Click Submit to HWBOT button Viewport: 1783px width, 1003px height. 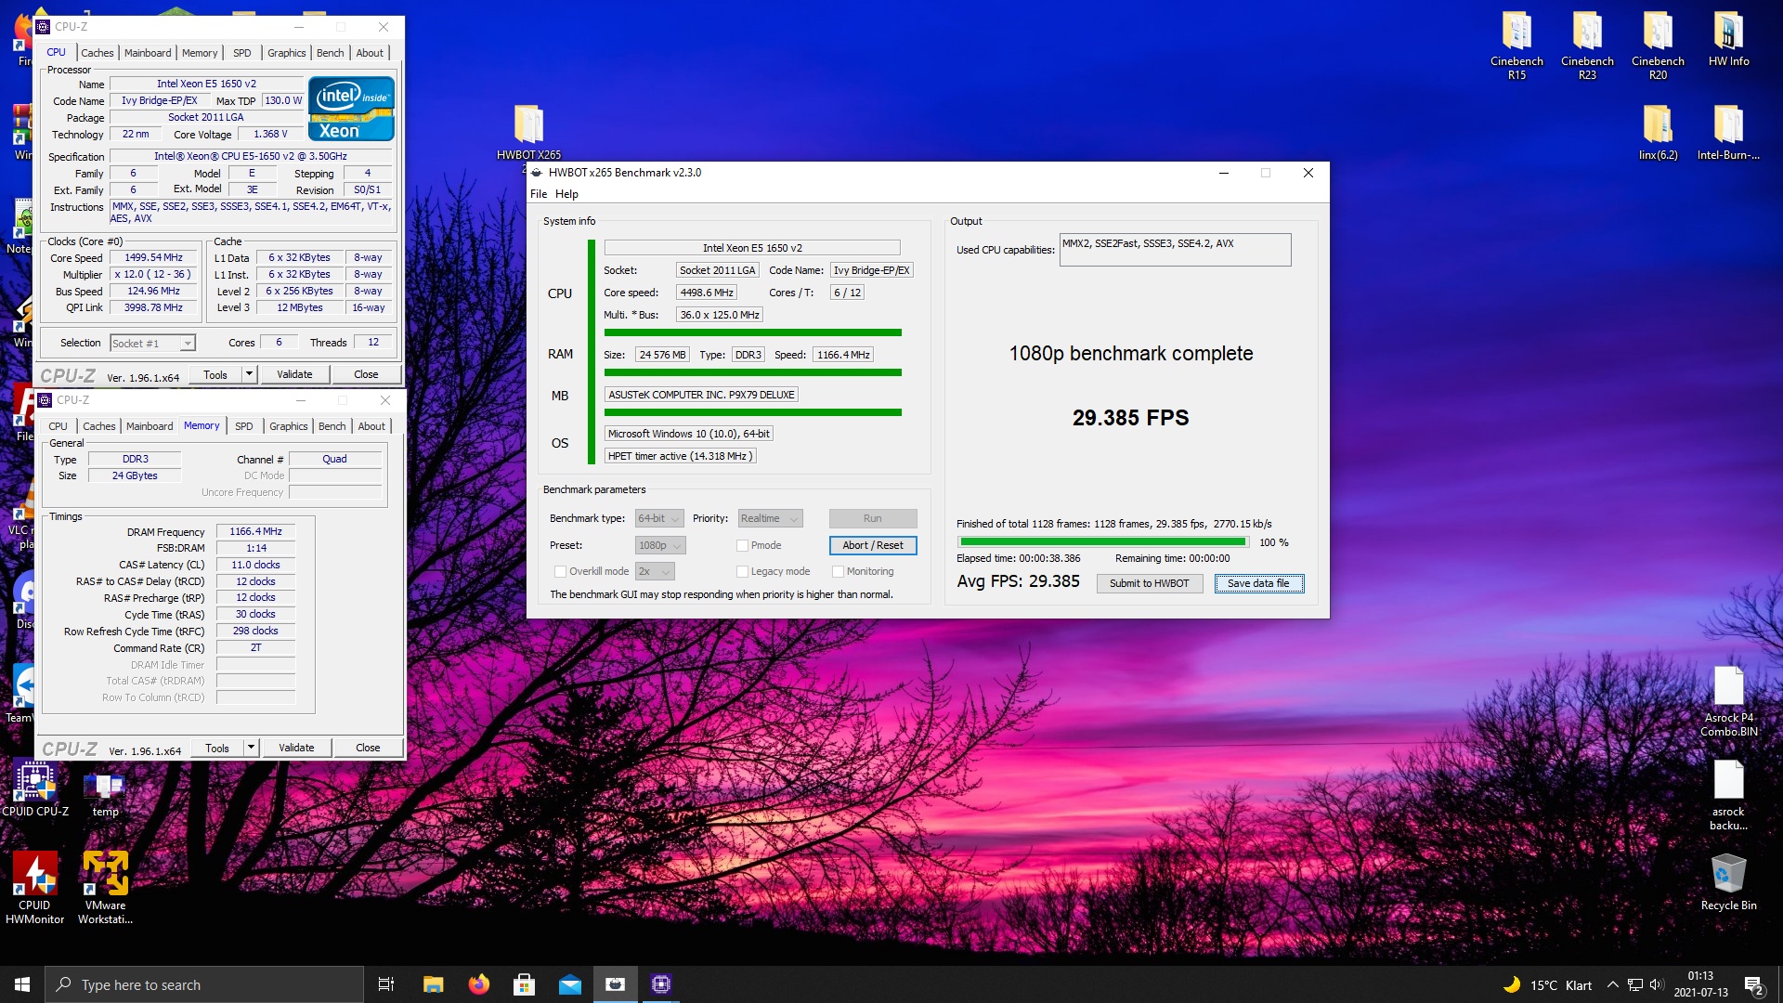[x=1149, y=583]
